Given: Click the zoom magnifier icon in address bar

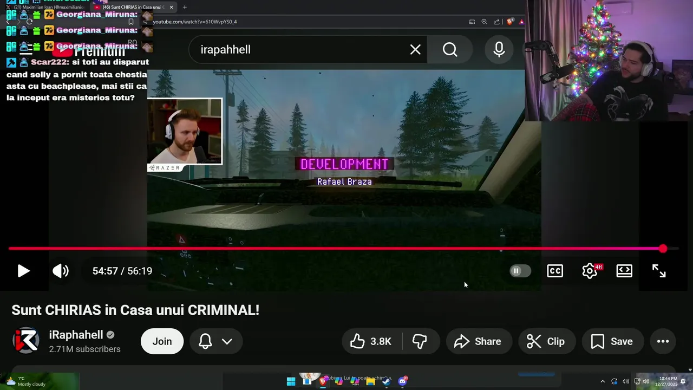Looking at the screenshot, I should 484,22.
